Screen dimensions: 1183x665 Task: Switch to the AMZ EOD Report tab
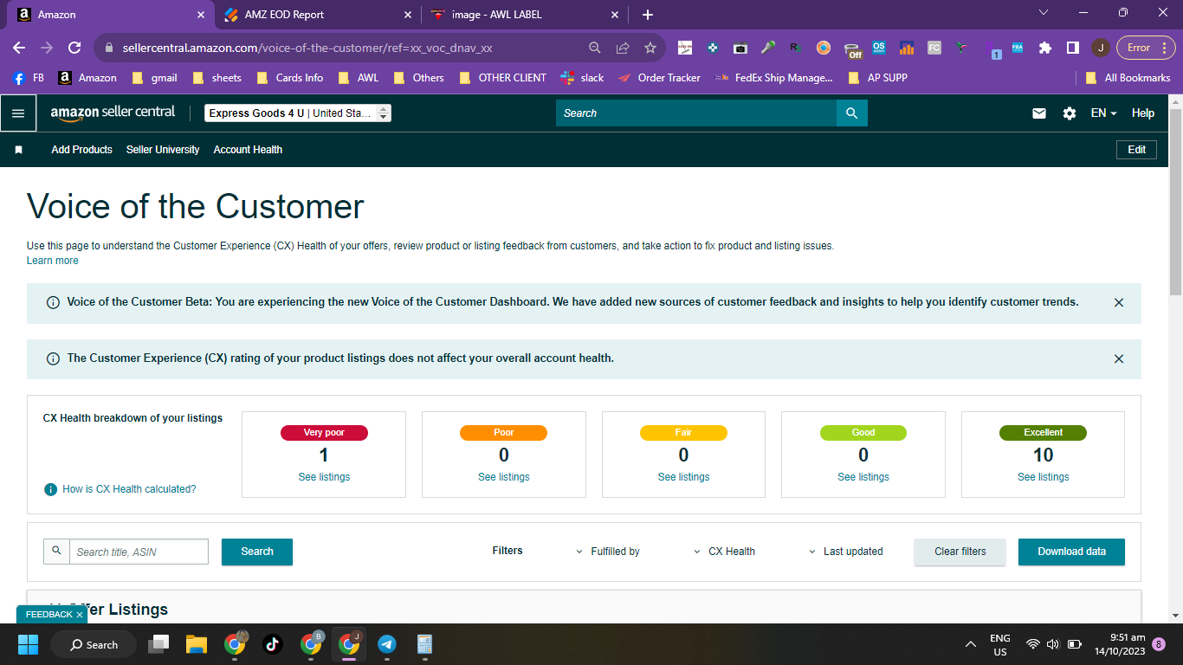tap(318, 15)
